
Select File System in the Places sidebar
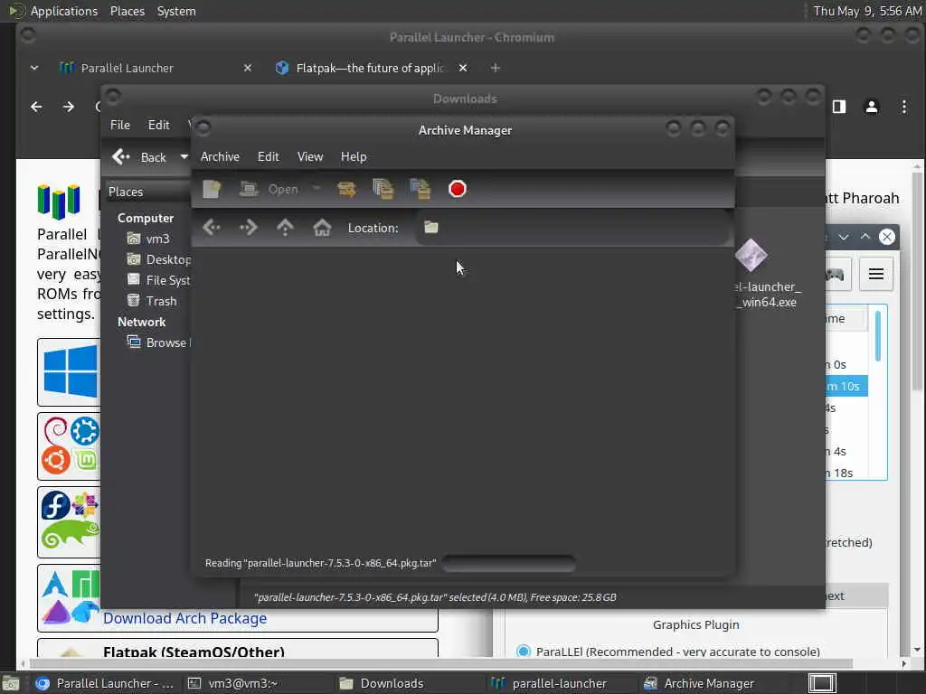click(158, 280)
